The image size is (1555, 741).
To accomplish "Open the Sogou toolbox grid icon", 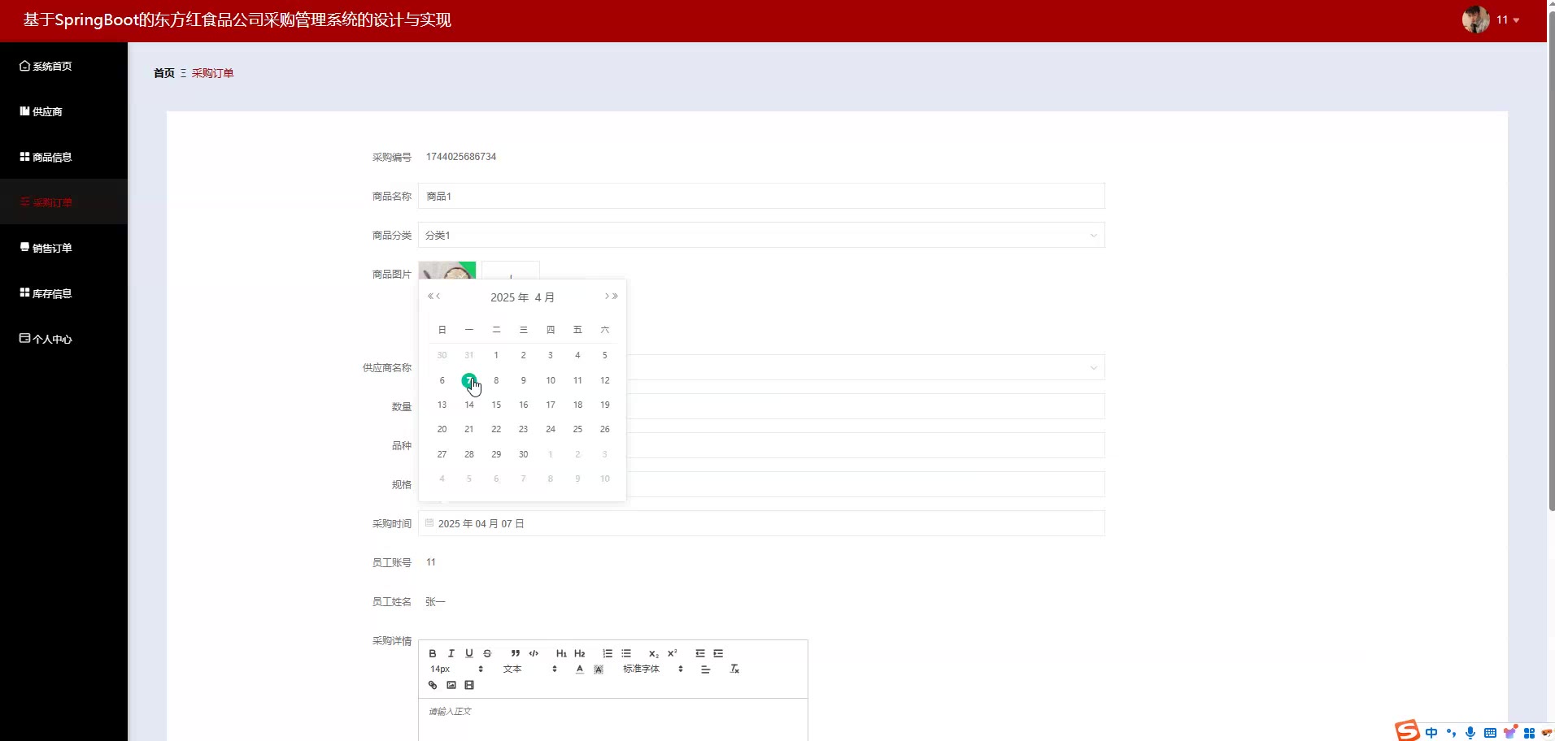I will [x=1529, y=733].
